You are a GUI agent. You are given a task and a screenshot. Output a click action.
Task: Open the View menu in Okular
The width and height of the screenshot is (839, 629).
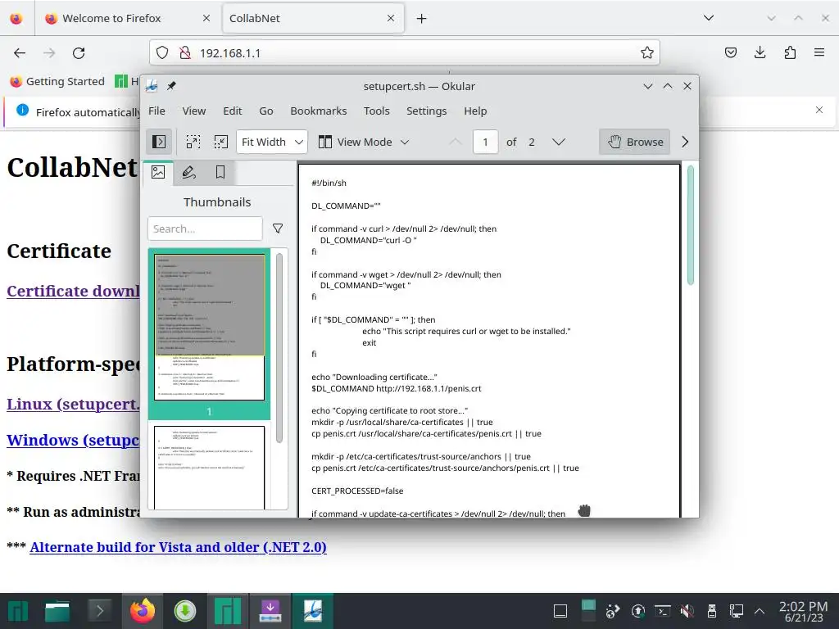coord(193,111)
